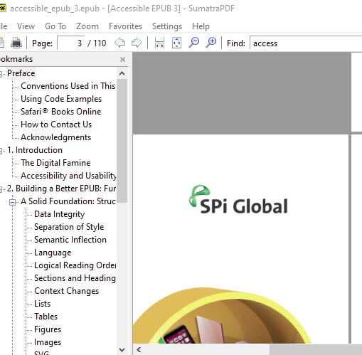
Task: Close the Bookmarks panel
Action: [x=122, y=59]
